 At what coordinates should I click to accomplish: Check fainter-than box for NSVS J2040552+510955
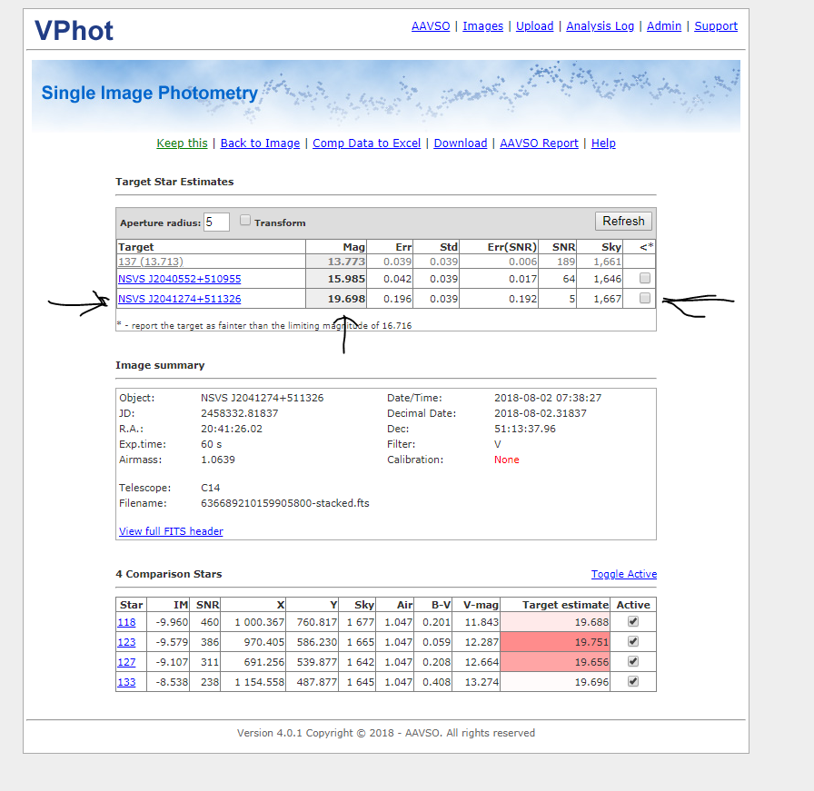click(x=645, y=279)
